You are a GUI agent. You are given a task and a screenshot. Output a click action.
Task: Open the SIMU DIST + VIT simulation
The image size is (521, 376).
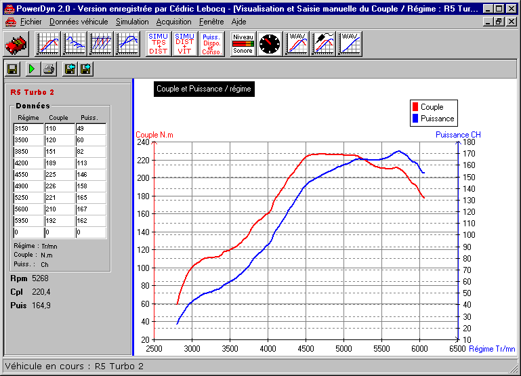coord(185,44)
